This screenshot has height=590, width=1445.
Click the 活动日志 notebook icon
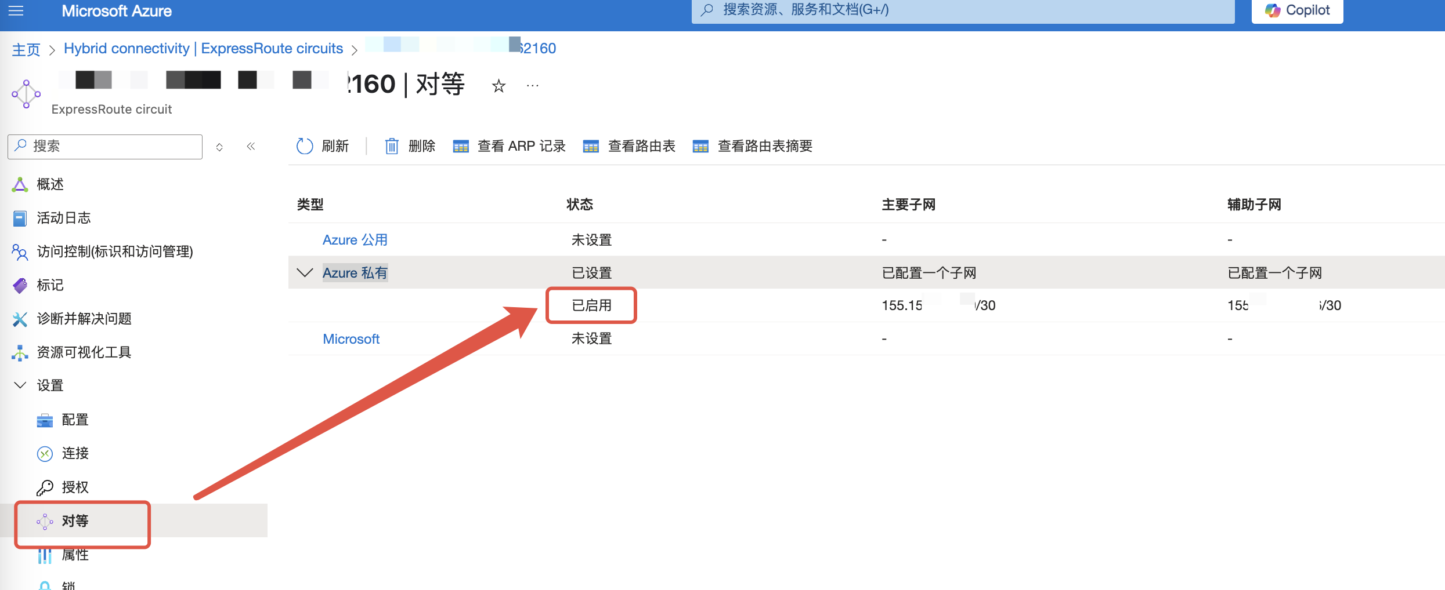click(x=20, y=218)
